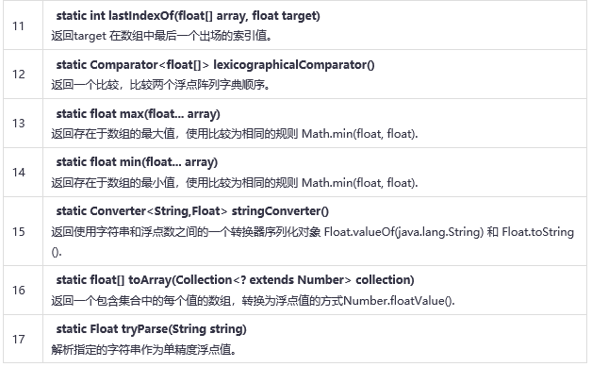Click Math.min(float, float) text in row 13
592x367 pixels.
point(360,134)
